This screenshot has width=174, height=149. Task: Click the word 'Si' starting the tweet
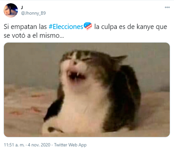tap(6, 27)
